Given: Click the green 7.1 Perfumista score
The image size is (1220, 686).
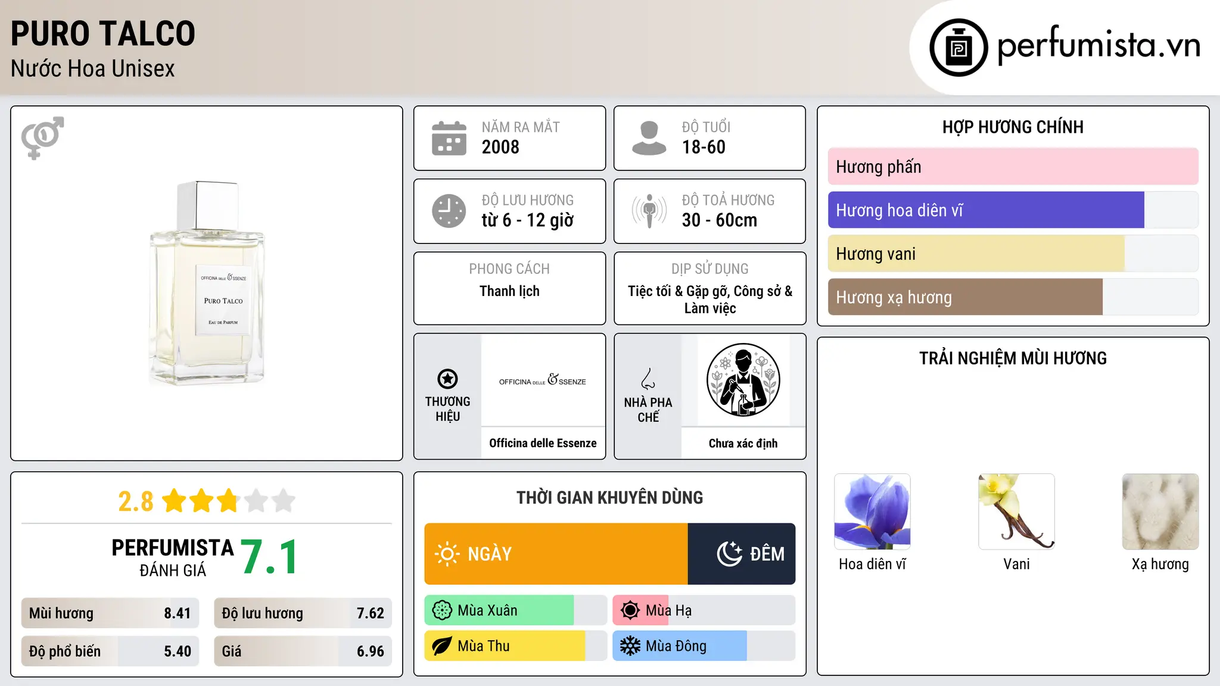Looking at the screenshot, I should 270,557.
